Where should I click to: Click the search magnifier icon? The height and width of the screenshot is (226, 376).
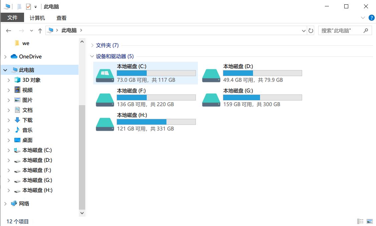click(x=366, y=30)
